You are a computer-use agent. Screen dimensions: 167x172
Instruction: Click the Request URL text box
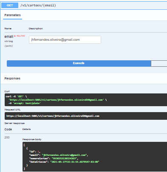86,116
